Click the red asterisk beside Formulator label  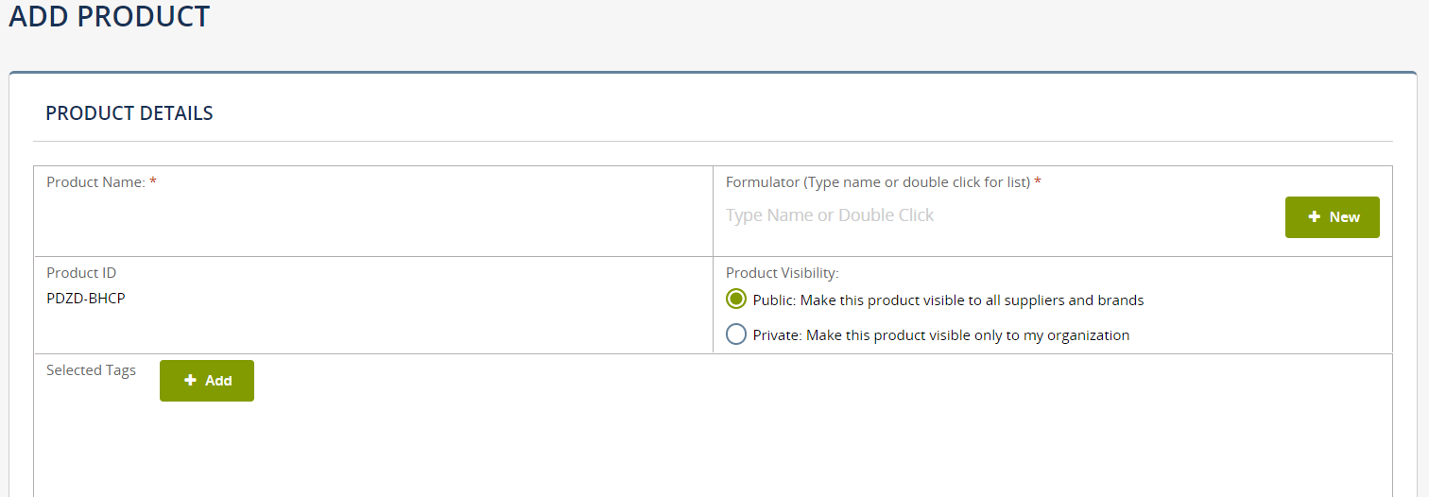1038,181
